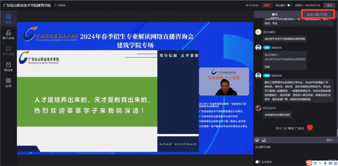Toggle the 全体禁言 mute-all switch
This screenshot has width=338, height=166.
tap(257, 162)
